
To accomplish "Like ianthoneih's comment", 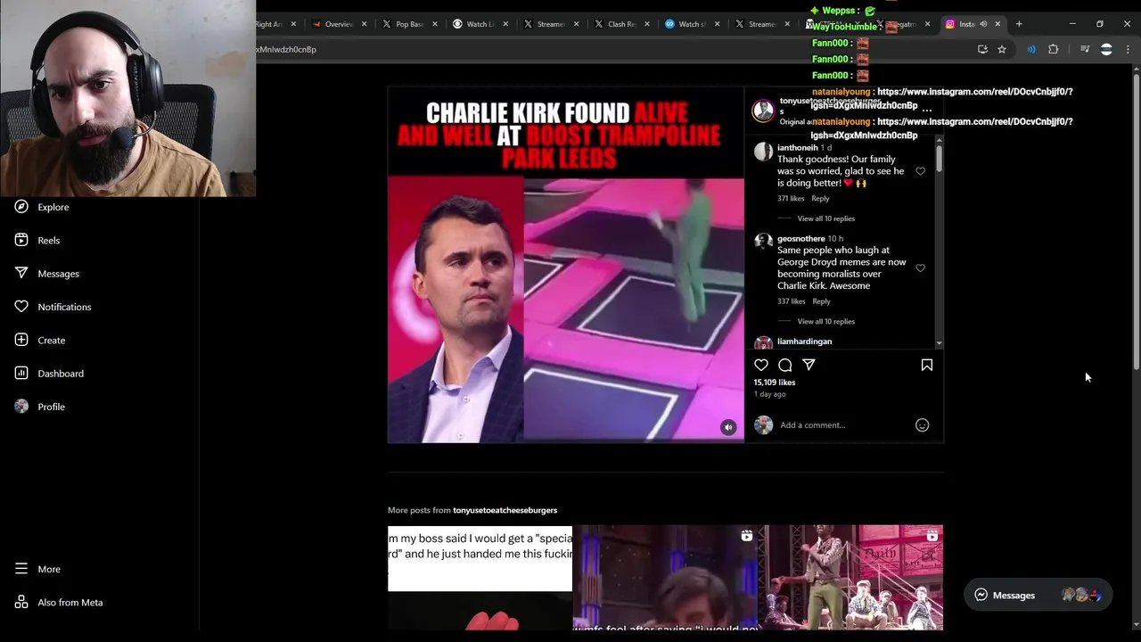I will [x=921, y=171].
